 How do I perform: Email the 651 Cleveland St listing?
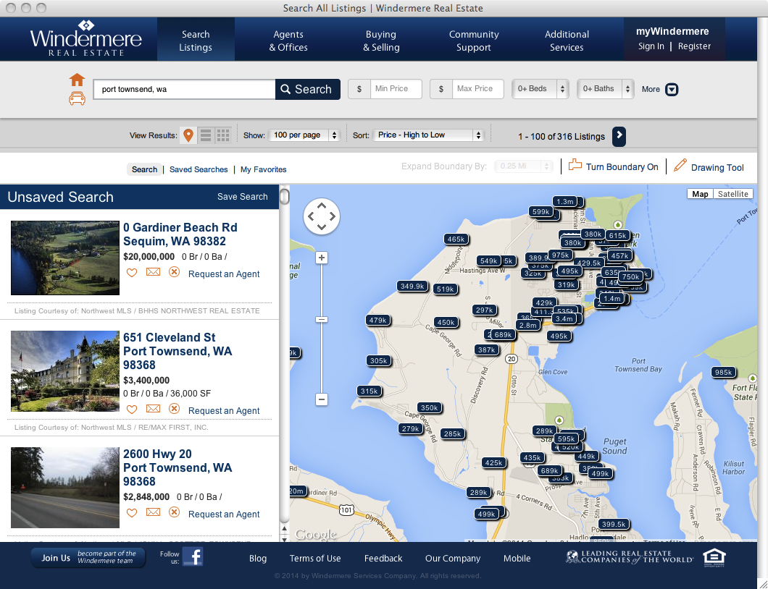tap(154, 409)
